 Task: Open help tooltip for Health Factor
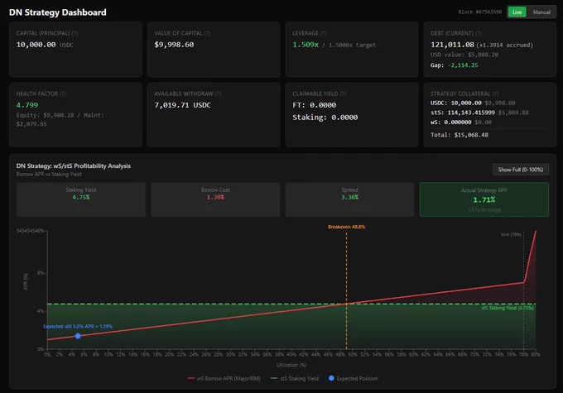tap(63, 93)
